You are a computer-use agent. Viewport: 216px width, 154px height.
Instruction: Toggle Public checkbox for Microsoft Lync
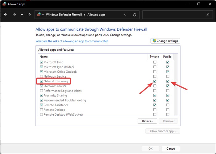(x=168, y=62)
